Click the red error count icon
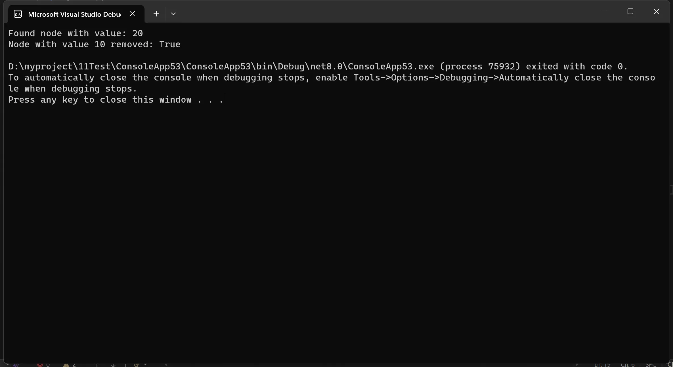 coord(40,365)
